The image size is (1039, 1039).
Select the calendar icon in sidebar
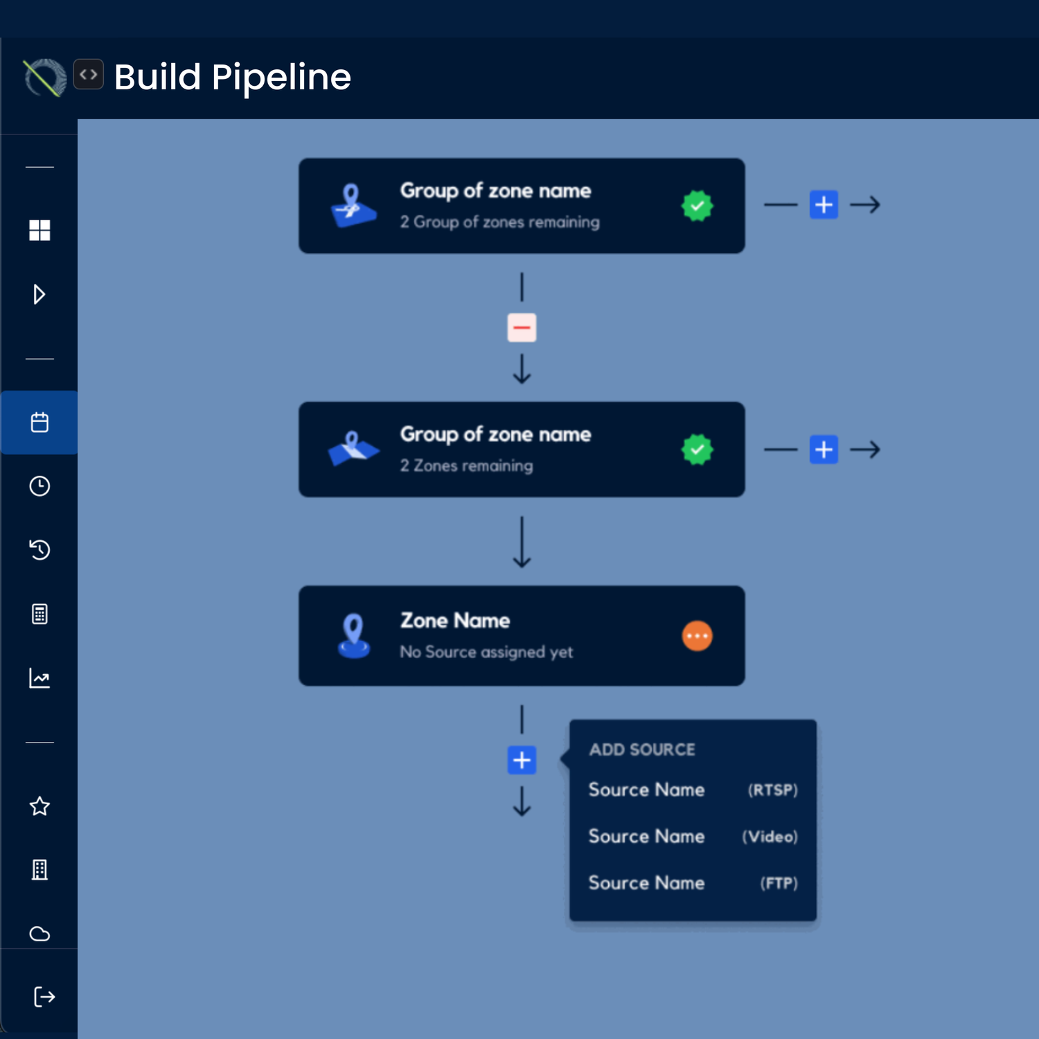[39, 423]
